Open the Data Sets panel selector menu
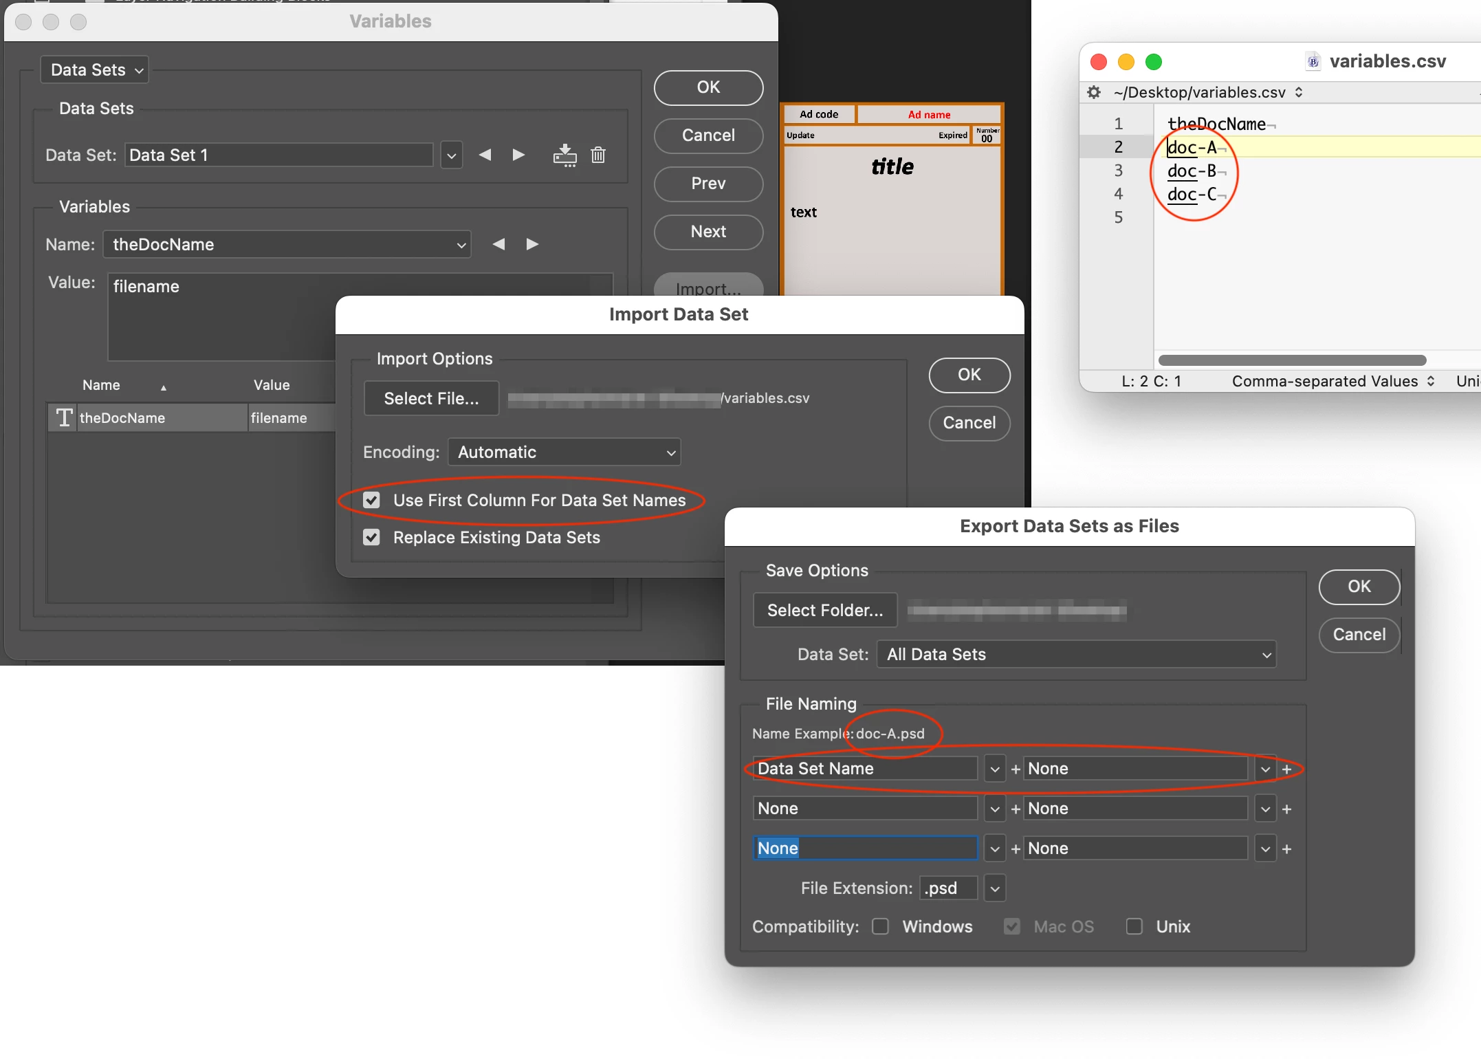Viewport: 1481px width, 1059px height. point(95,69)
